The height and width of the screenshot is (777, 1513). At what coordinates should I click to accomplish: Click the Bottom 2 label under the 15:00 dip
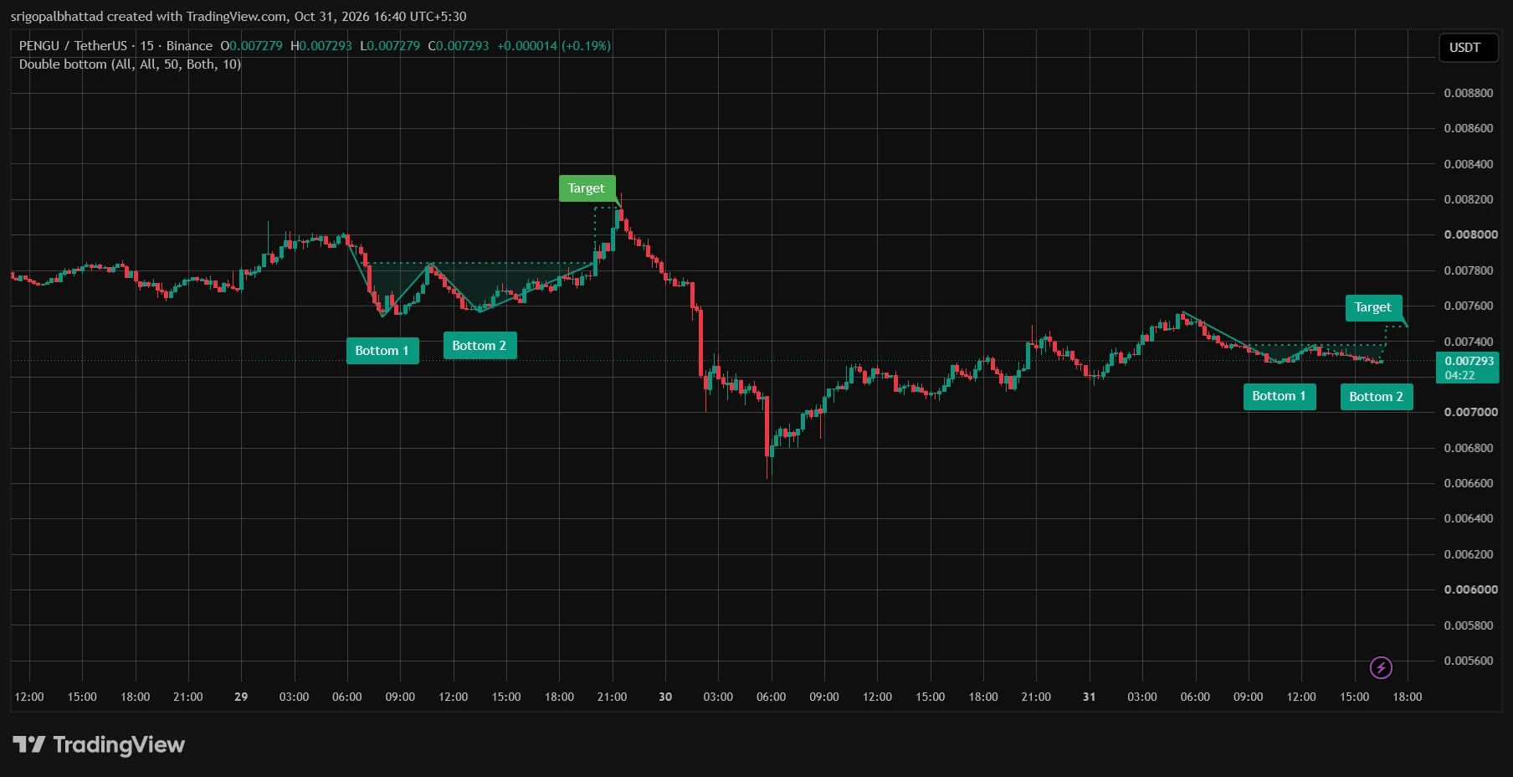(x=480, y=346)
